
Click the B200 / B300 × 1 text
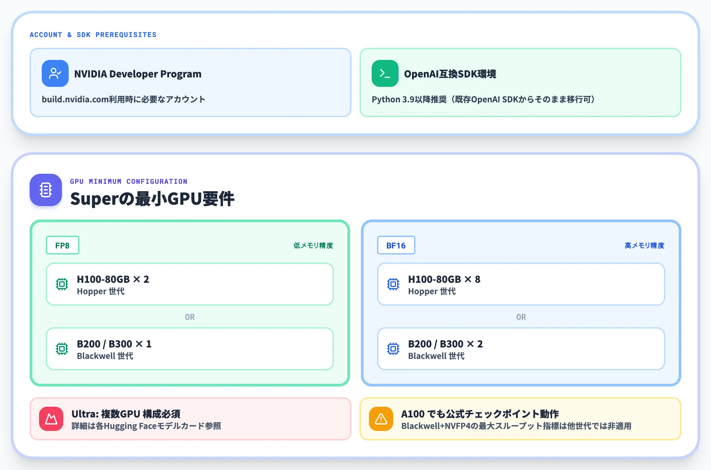click(x=114, y=344)
